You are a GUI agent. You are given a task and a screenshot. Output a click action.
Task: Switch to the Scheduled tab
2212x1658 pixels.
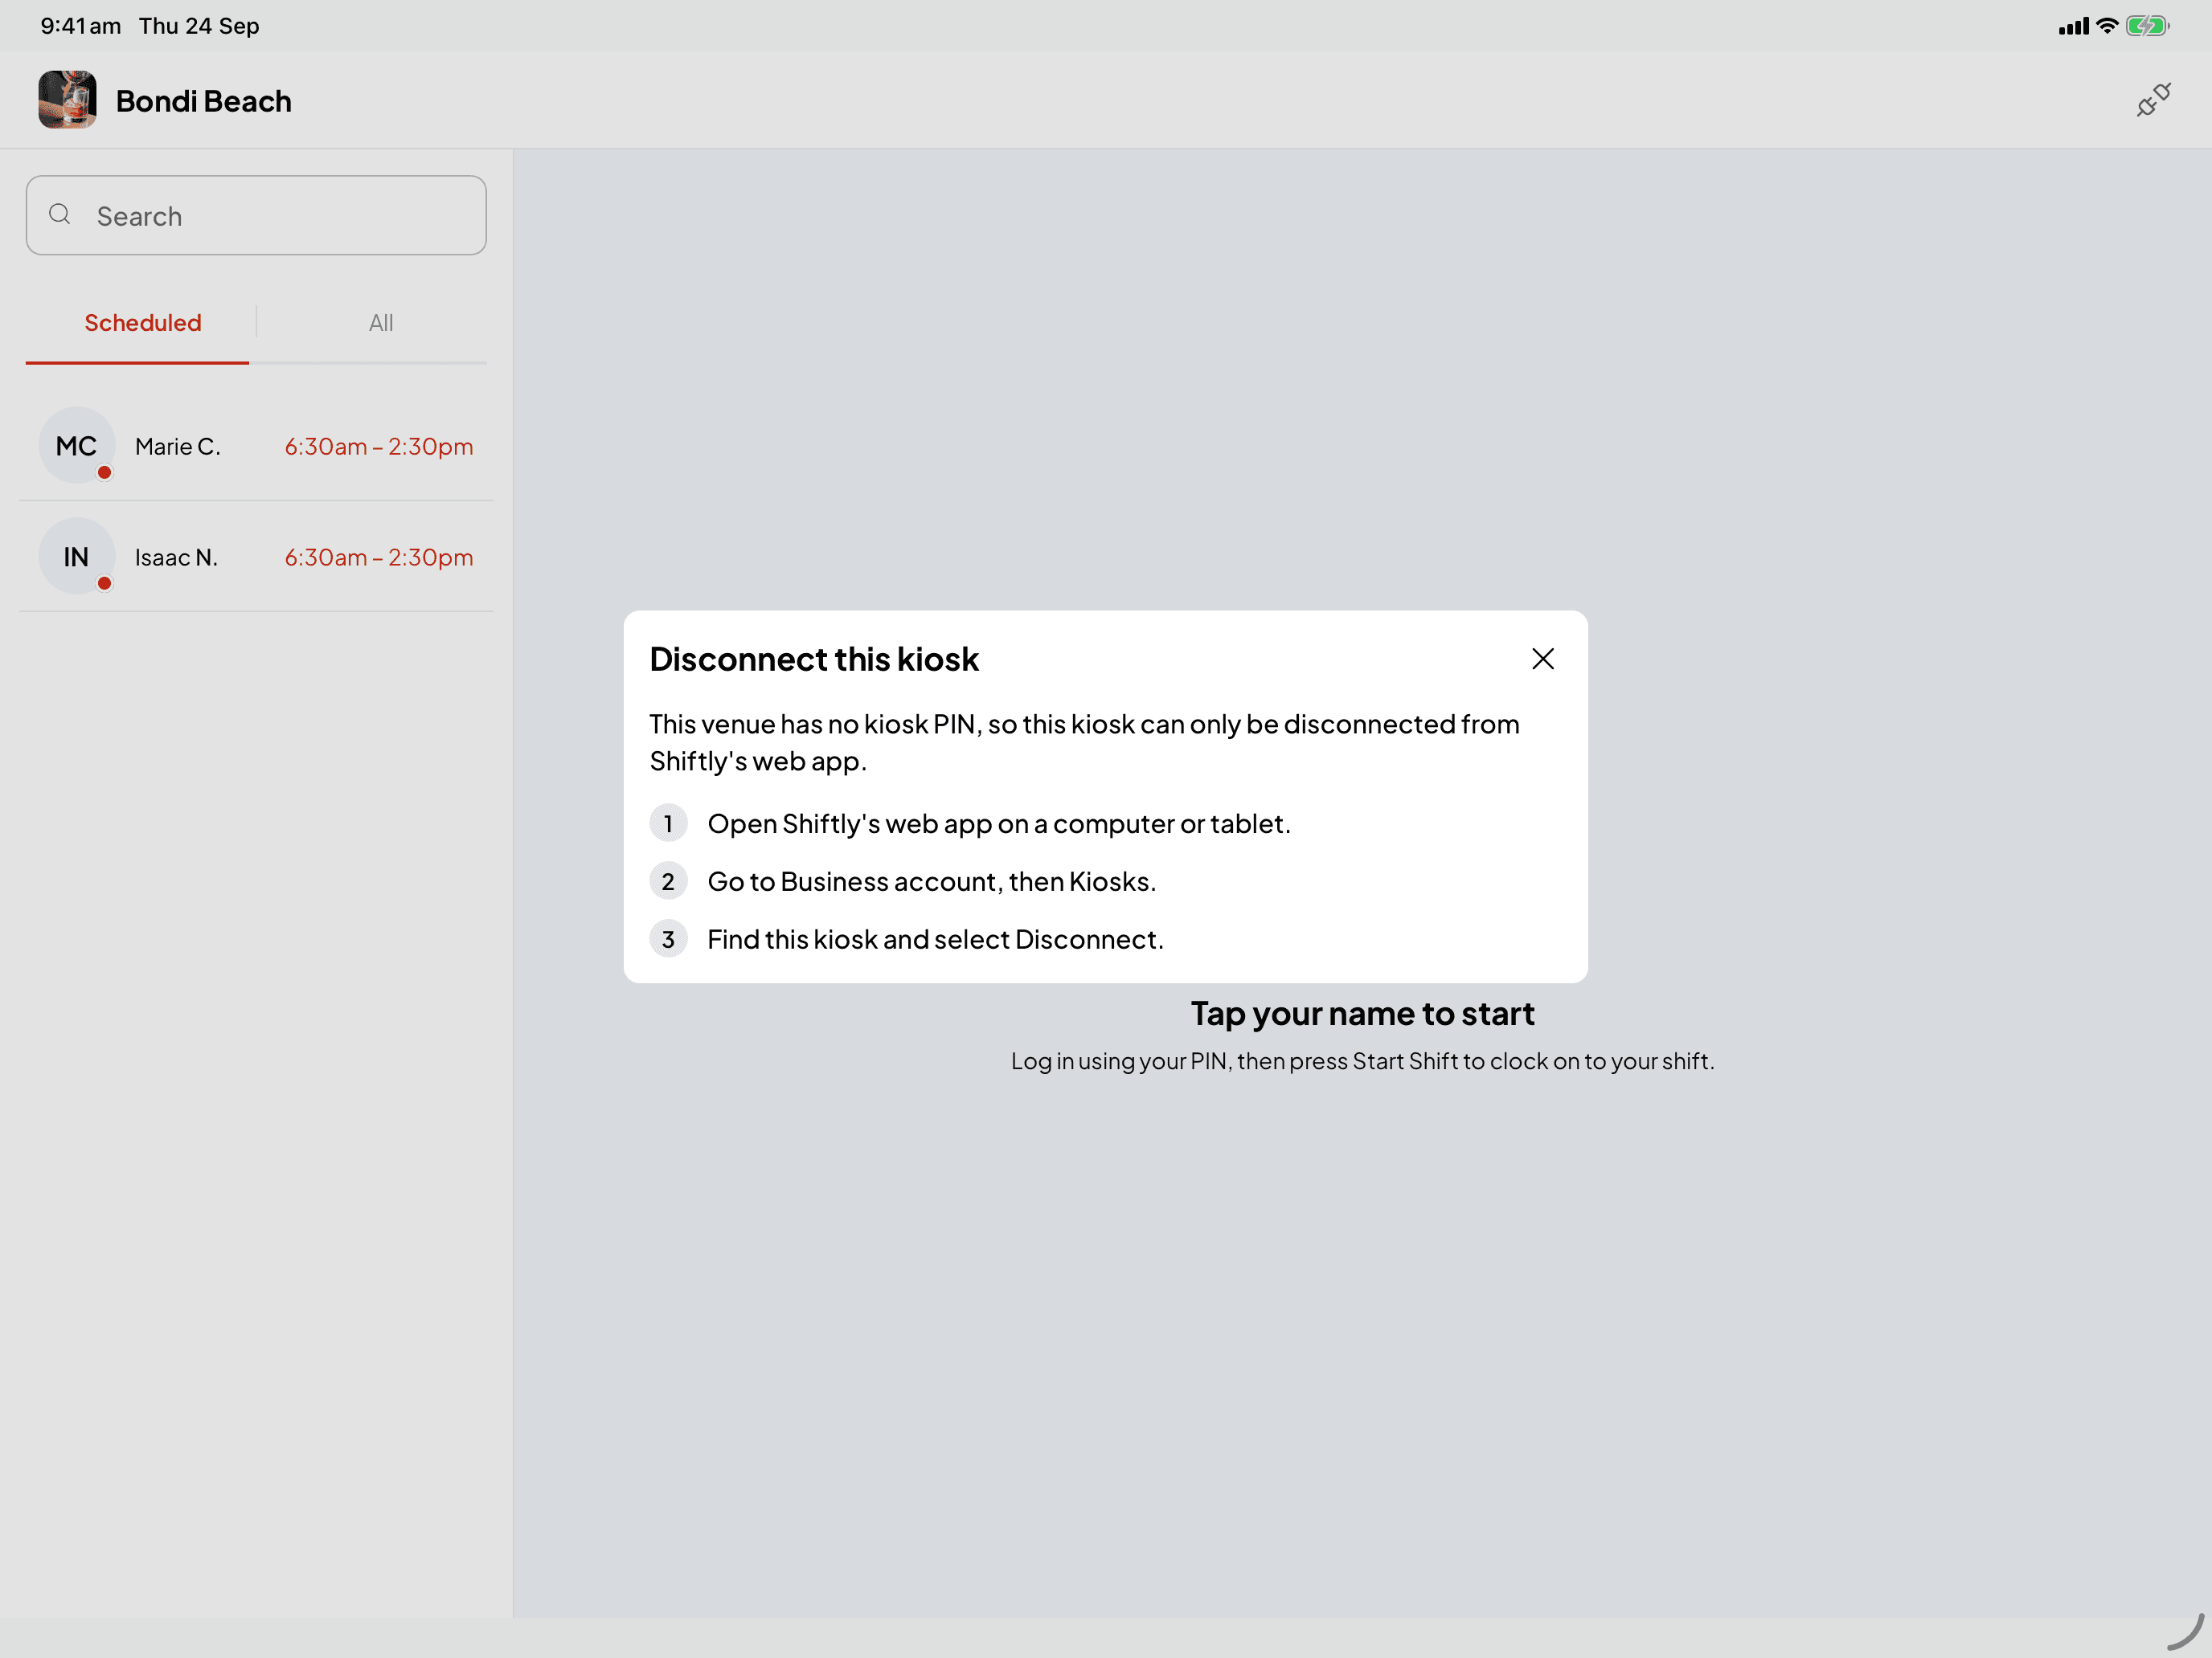143,323
